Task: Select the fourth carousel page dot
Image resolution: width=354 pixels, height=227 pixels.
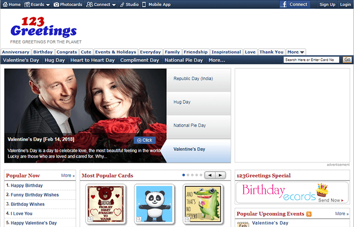Action: pos(197,175)
